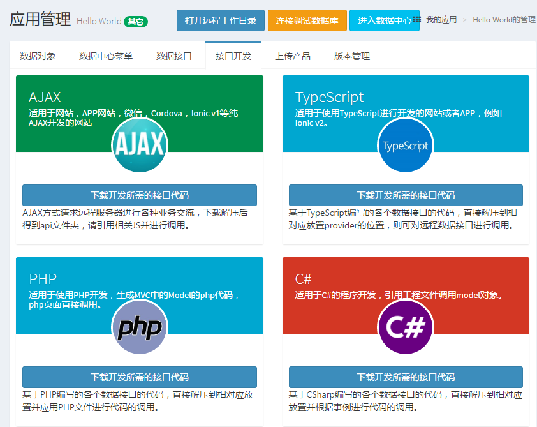Screen dimensions: 537x427
Task: Click the TypeScript circular logo icon
Action: tap(406, 145)
